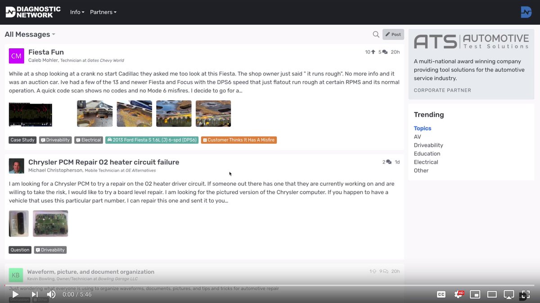Open the Fiesta Fun post title
Viewport: 540px width, 303px height.
[46, 52]
